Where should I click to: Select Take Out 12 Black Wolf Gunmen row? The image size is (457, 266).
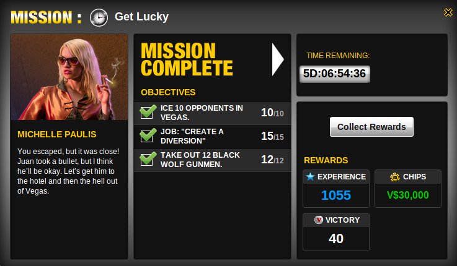pyautogui.click(x=212, y=160)
